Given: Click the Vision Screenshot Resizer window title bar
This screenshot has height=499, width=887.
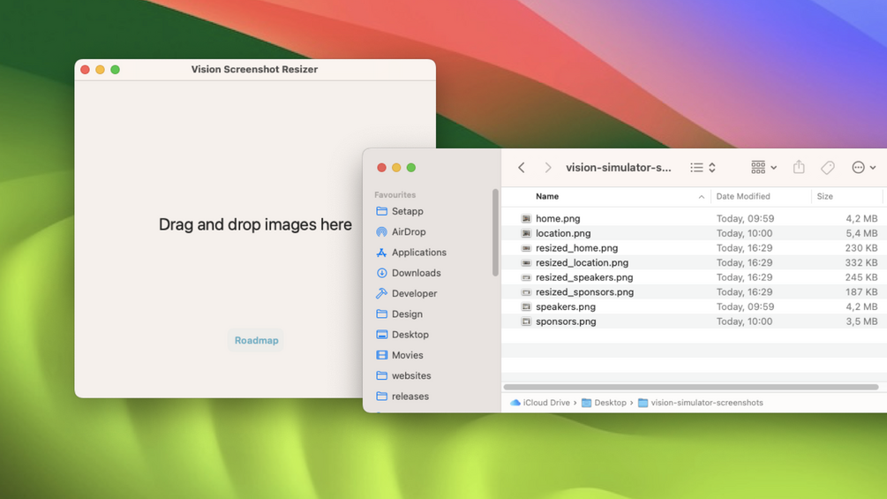Looking at the screenshot, I should point(254,69).
